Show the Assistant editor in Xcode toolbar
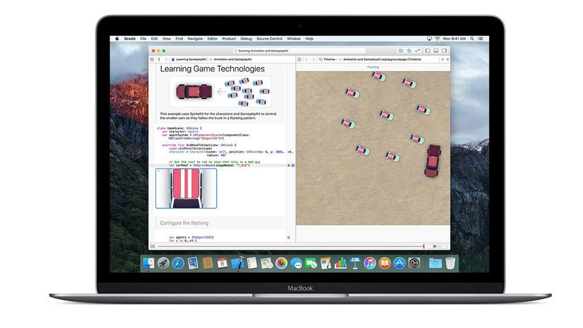 pos(409,51)
